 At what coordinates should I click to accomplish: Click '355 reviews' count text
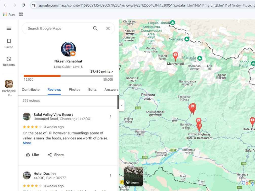pyautogui.click(x=31, y=101)
